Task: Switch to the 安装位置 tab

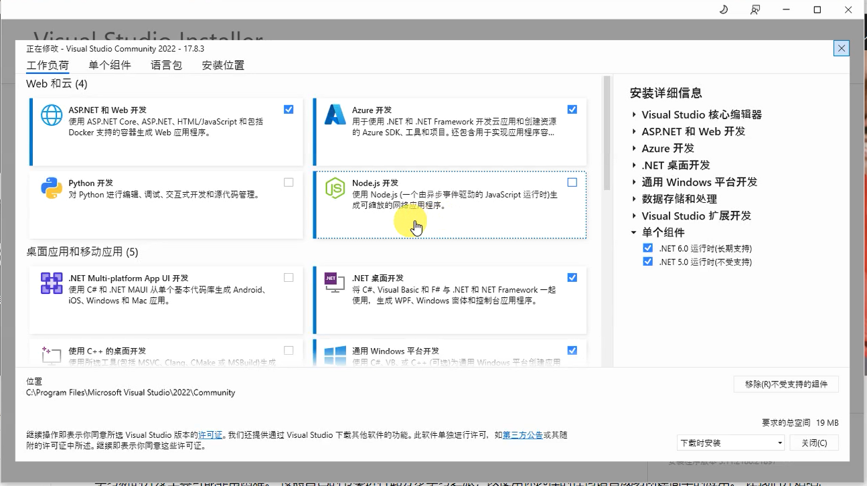Action: (x=223, y=66)
